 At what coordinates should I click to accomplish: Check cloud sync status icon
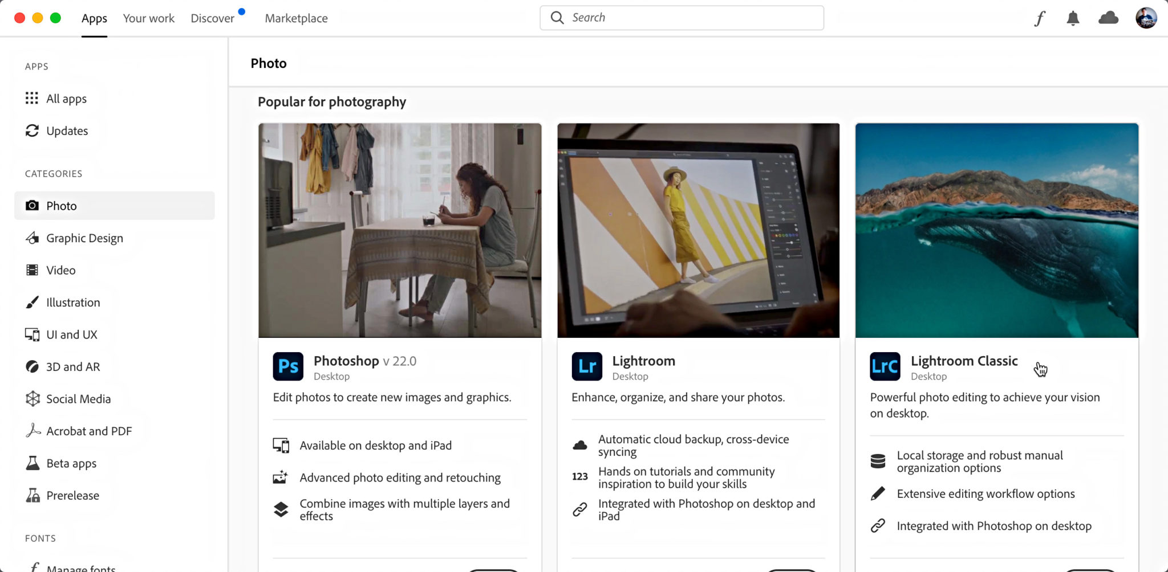pyautogui.click(x=1108, y=18)
